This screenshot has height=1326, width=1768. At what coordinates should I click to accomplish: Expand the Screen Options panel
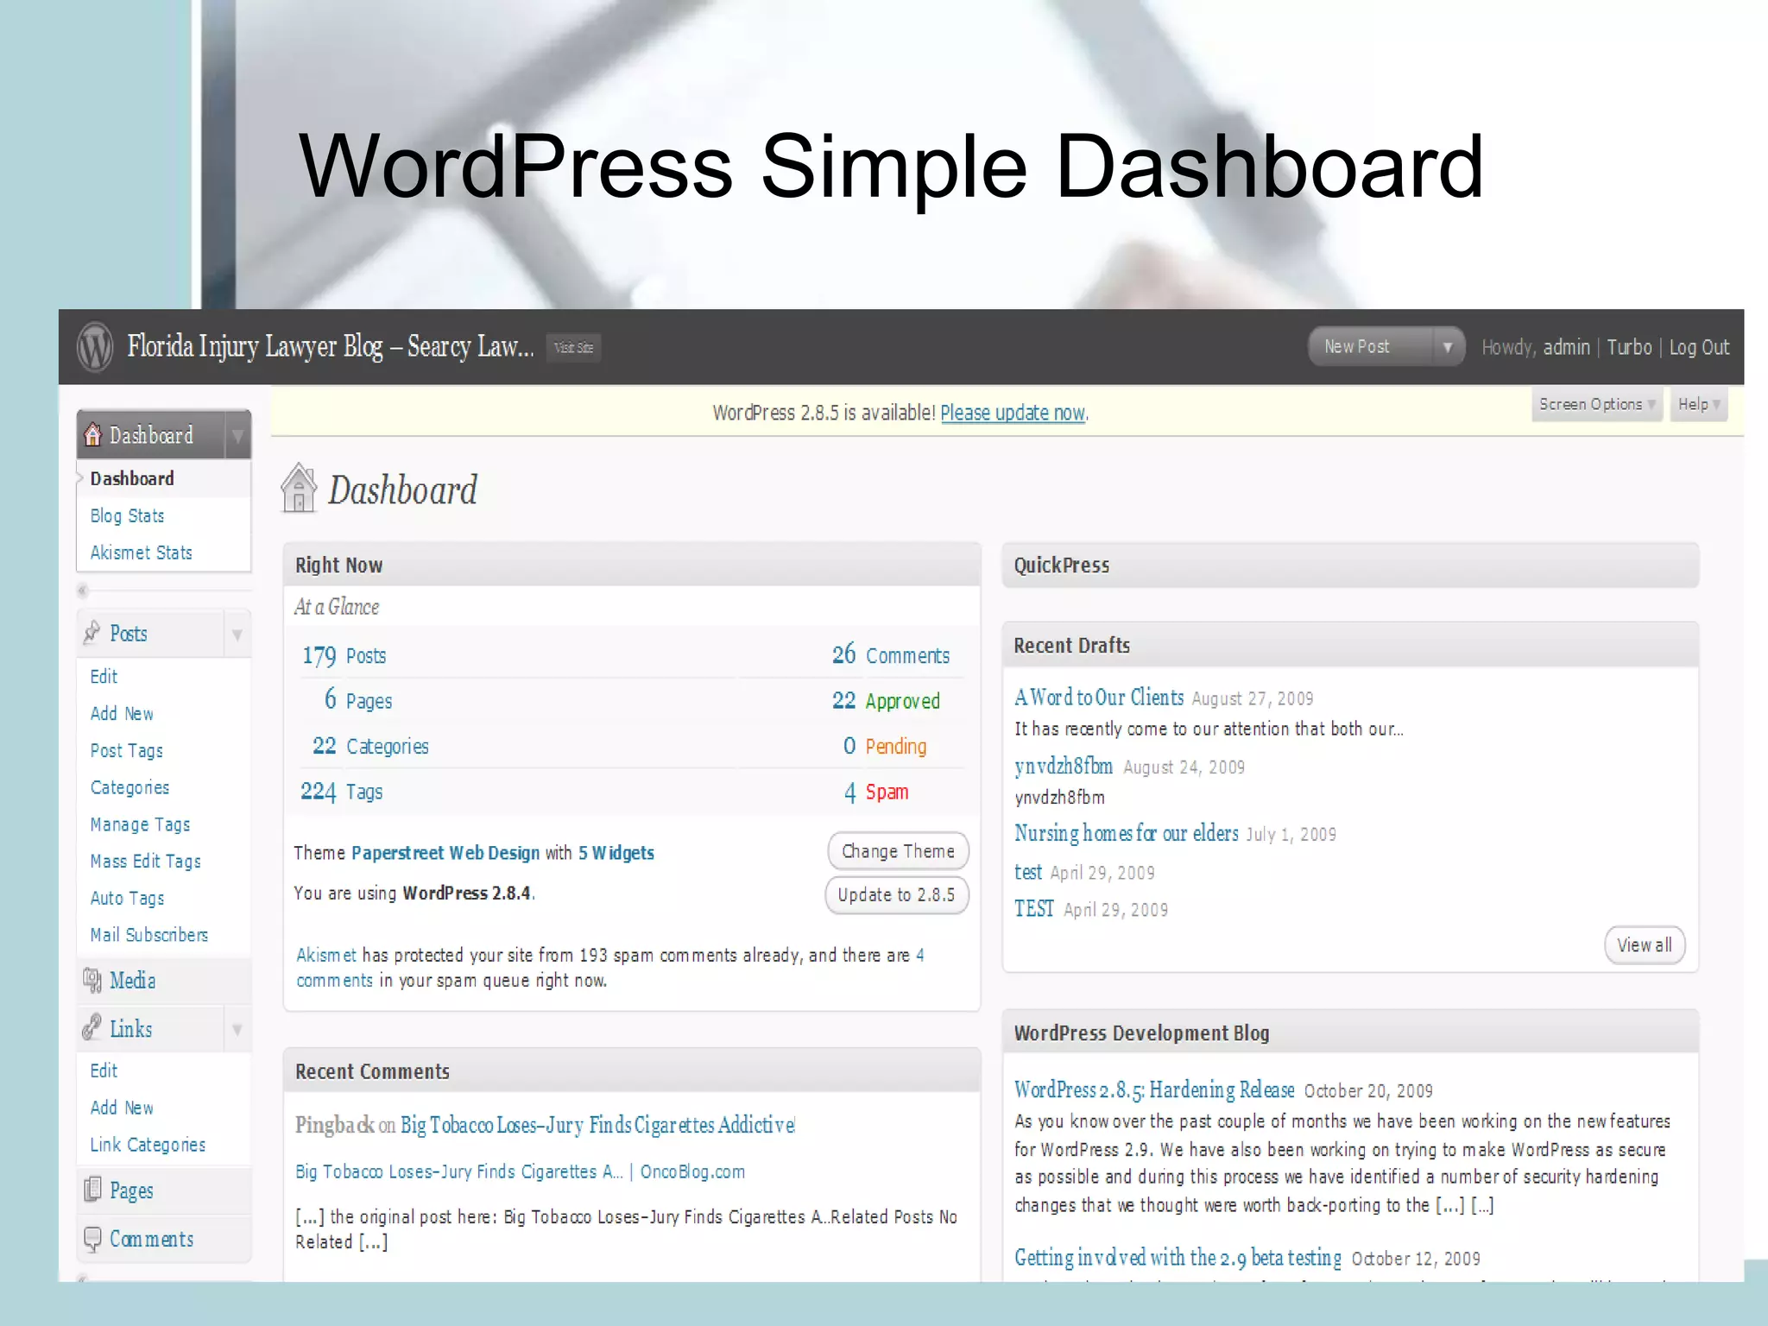click(x=1596, y=404)
